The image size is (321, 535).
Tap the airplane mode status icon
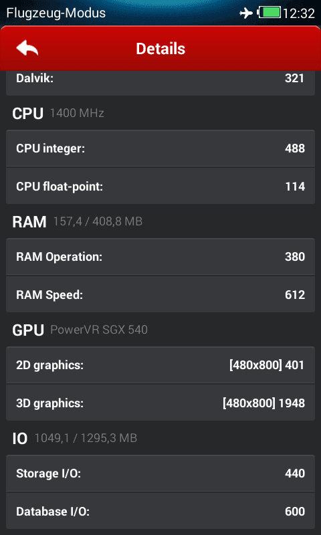246,13
